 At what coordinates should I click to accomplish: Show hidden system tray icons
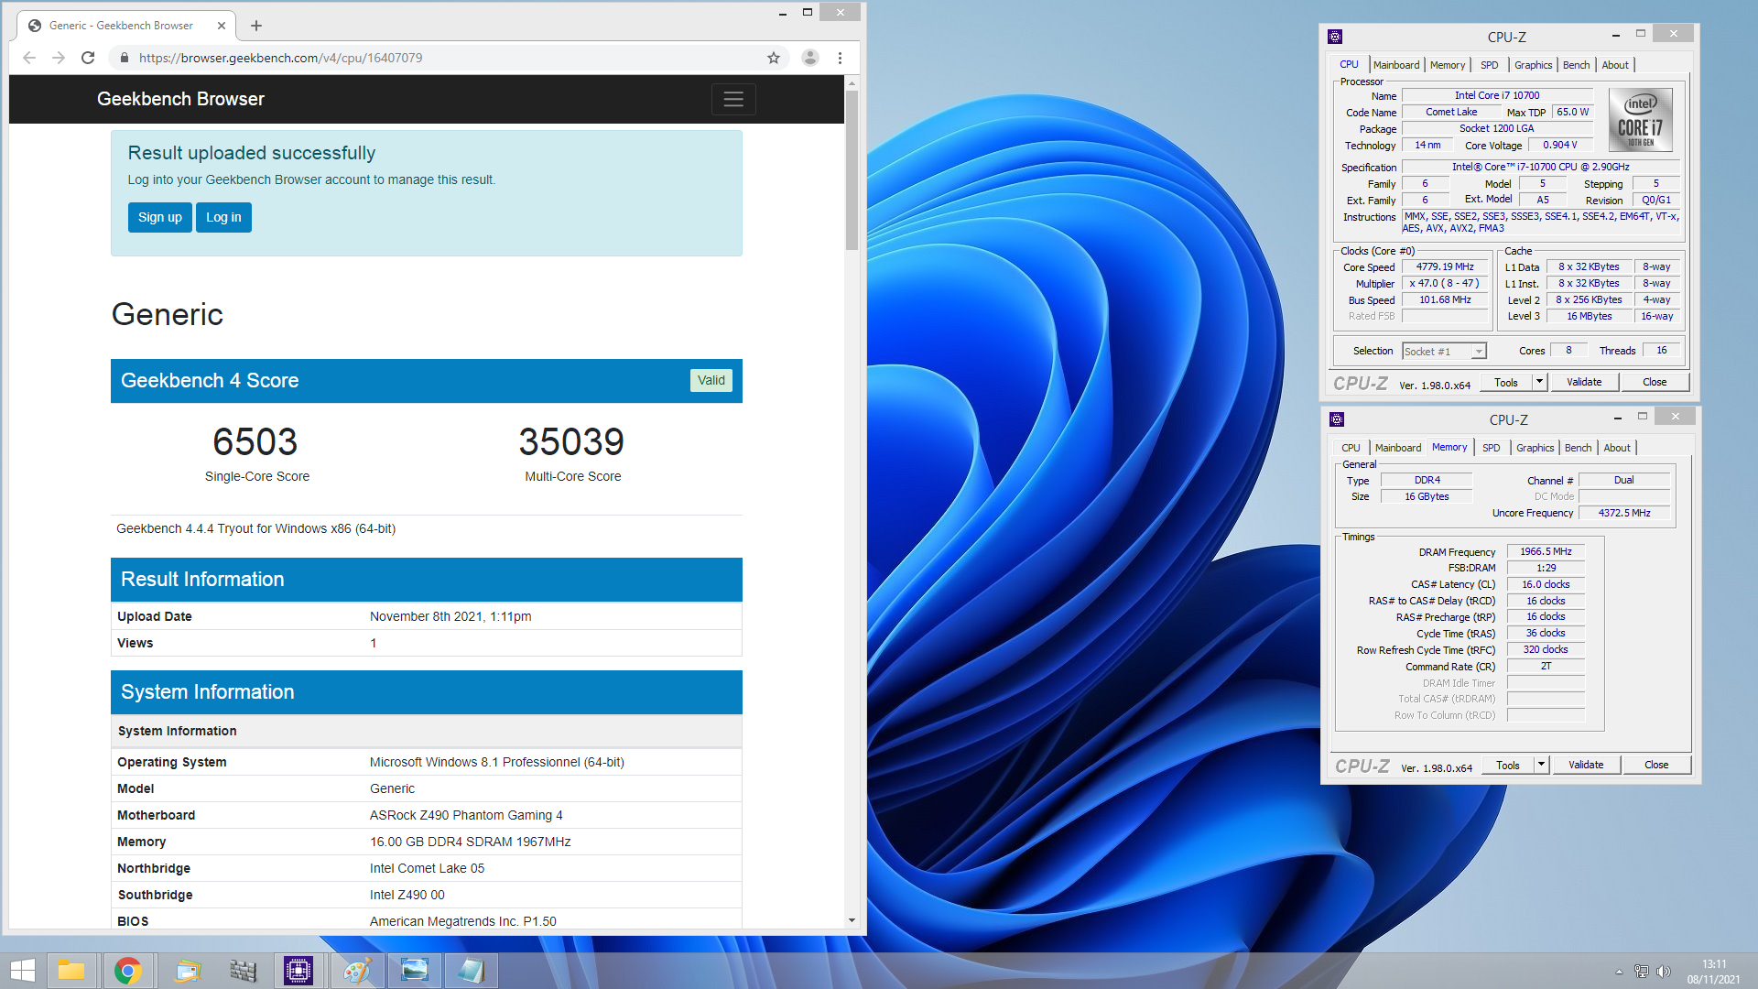tap(1619, 972)
